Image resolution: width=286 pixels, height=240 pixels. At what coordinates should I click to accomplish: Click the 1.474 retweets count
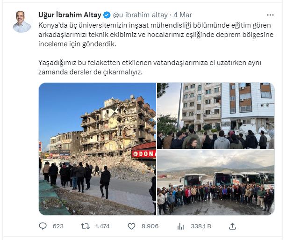pyautogui.click(x=102, y=226)
